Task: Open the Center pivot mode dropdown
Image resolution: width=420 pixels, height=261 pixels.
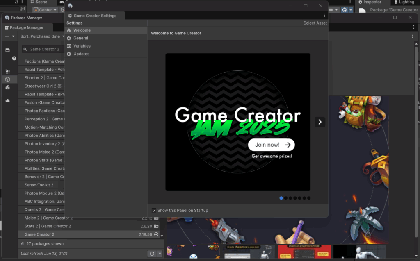Action: [x=45, y=10]
